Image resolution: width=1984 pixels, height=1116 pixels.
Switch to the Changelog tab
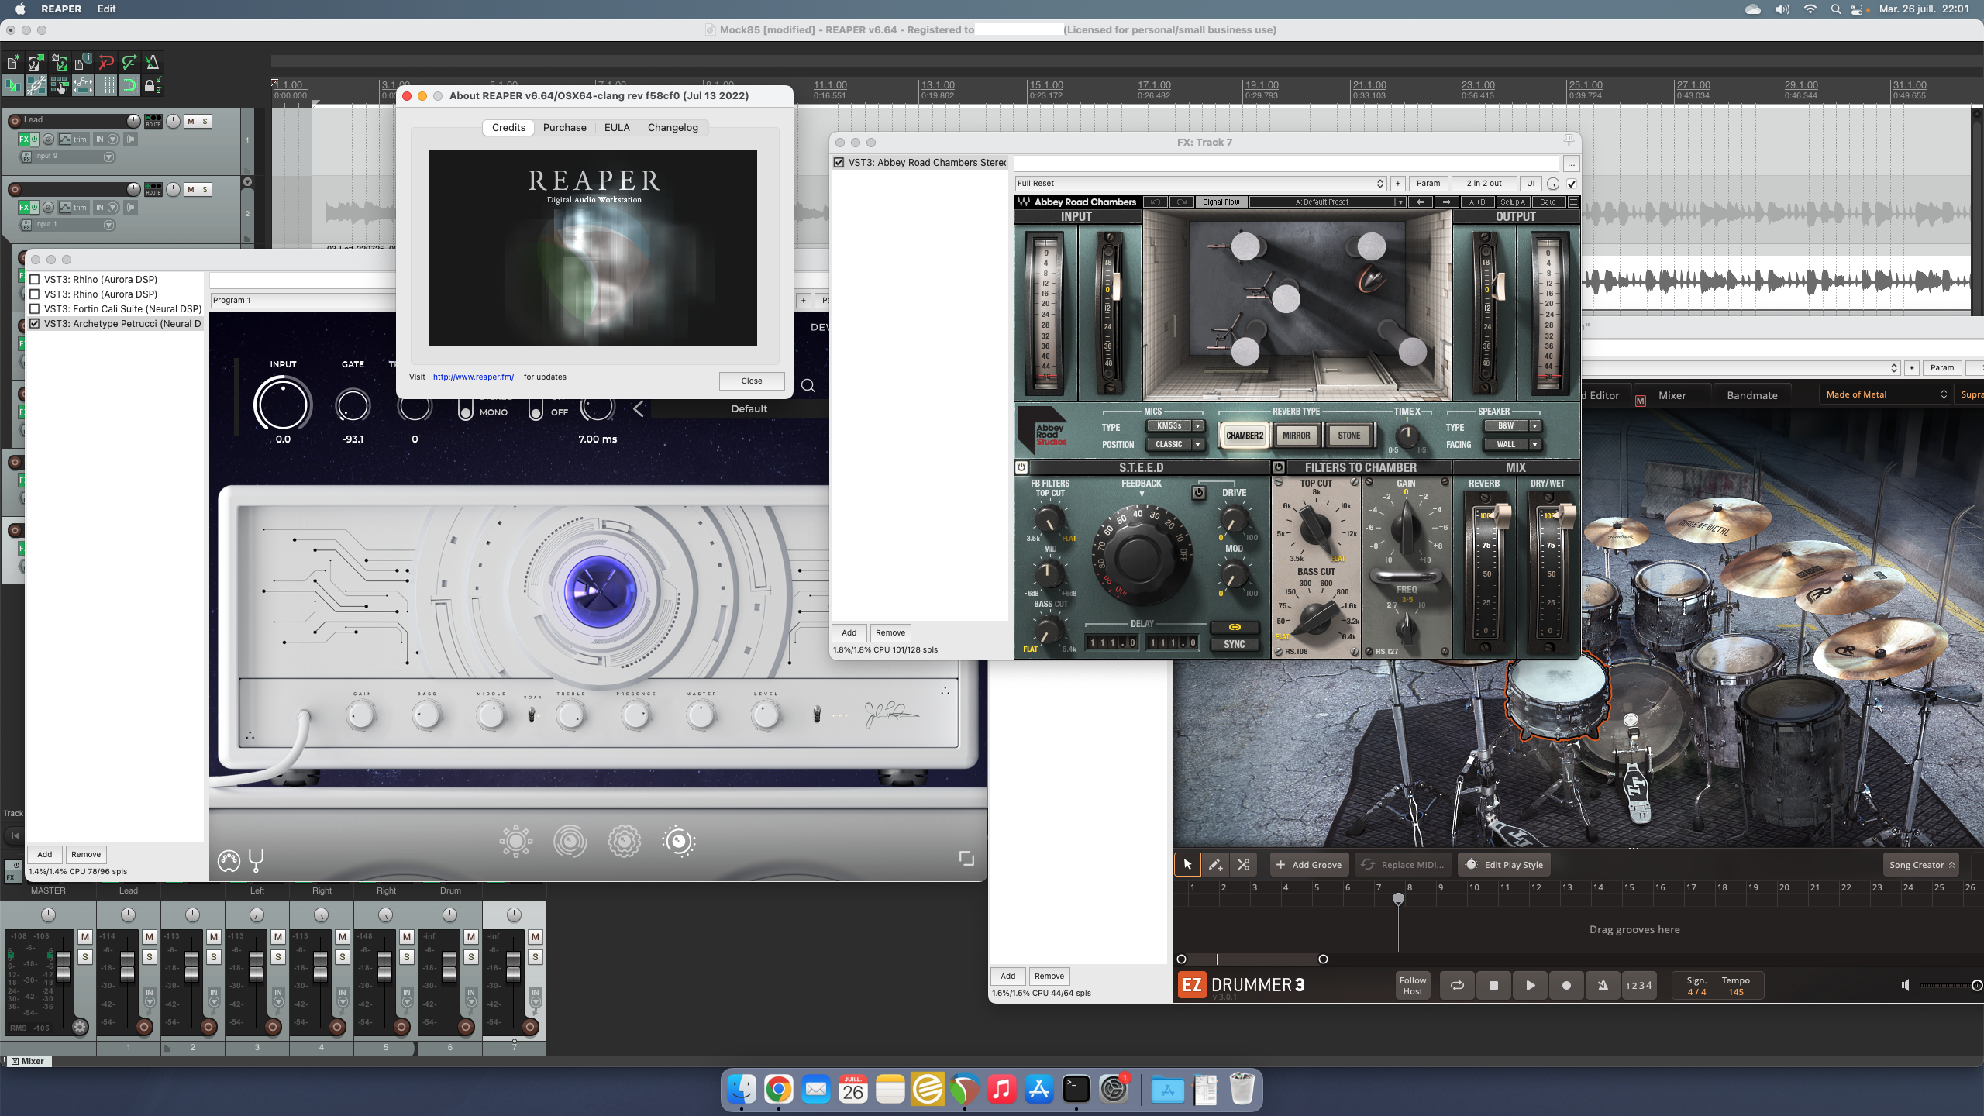672,128
